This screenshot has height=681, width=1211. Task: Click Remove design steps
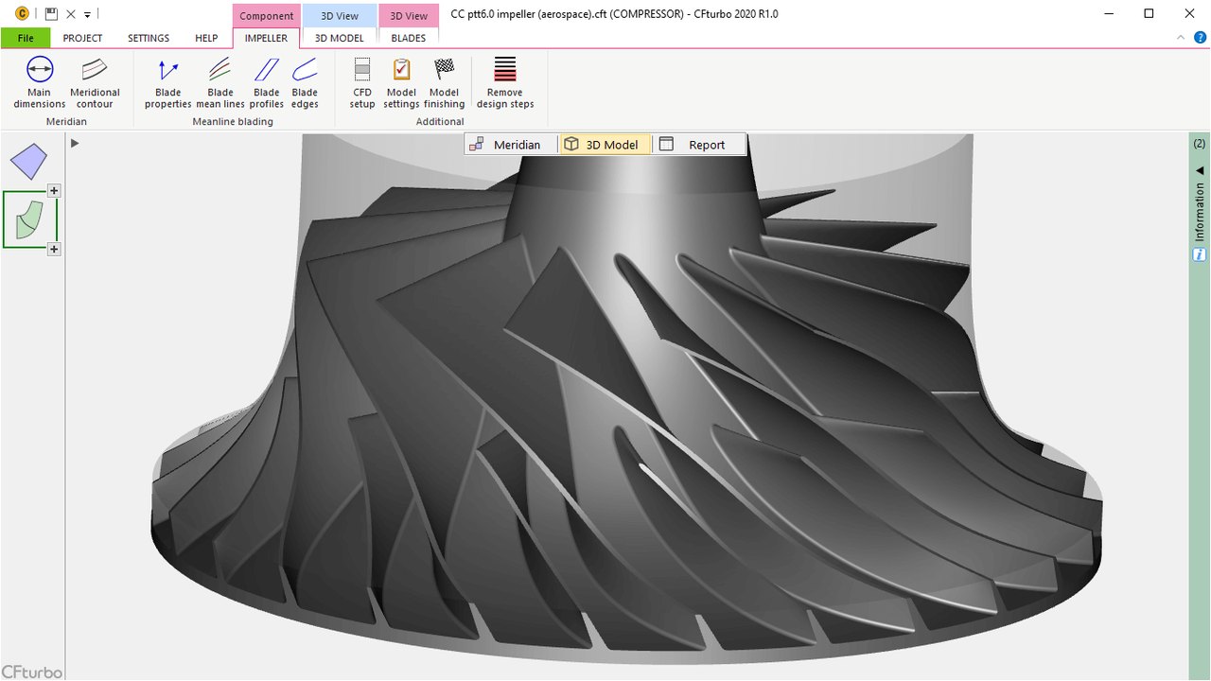(x=505, y=82)
